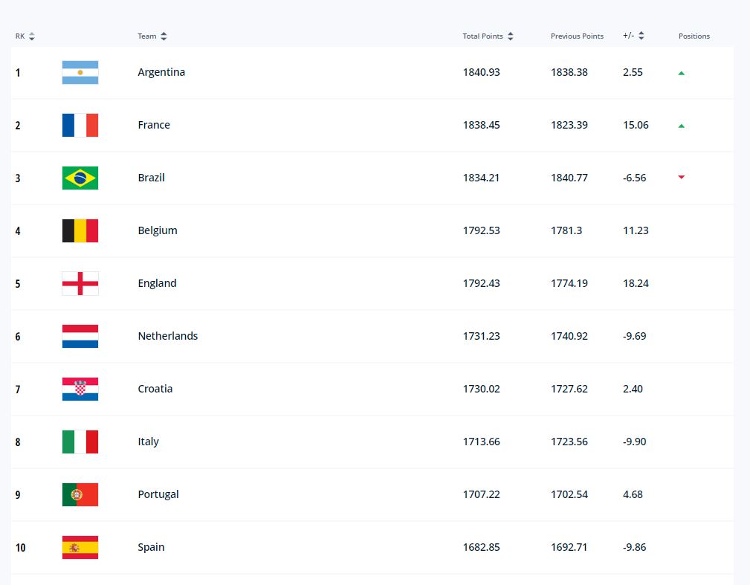Click Brazil's red down-arrow position indicator
This screenshot has width=750, height=585.
(x=682, y=178)
